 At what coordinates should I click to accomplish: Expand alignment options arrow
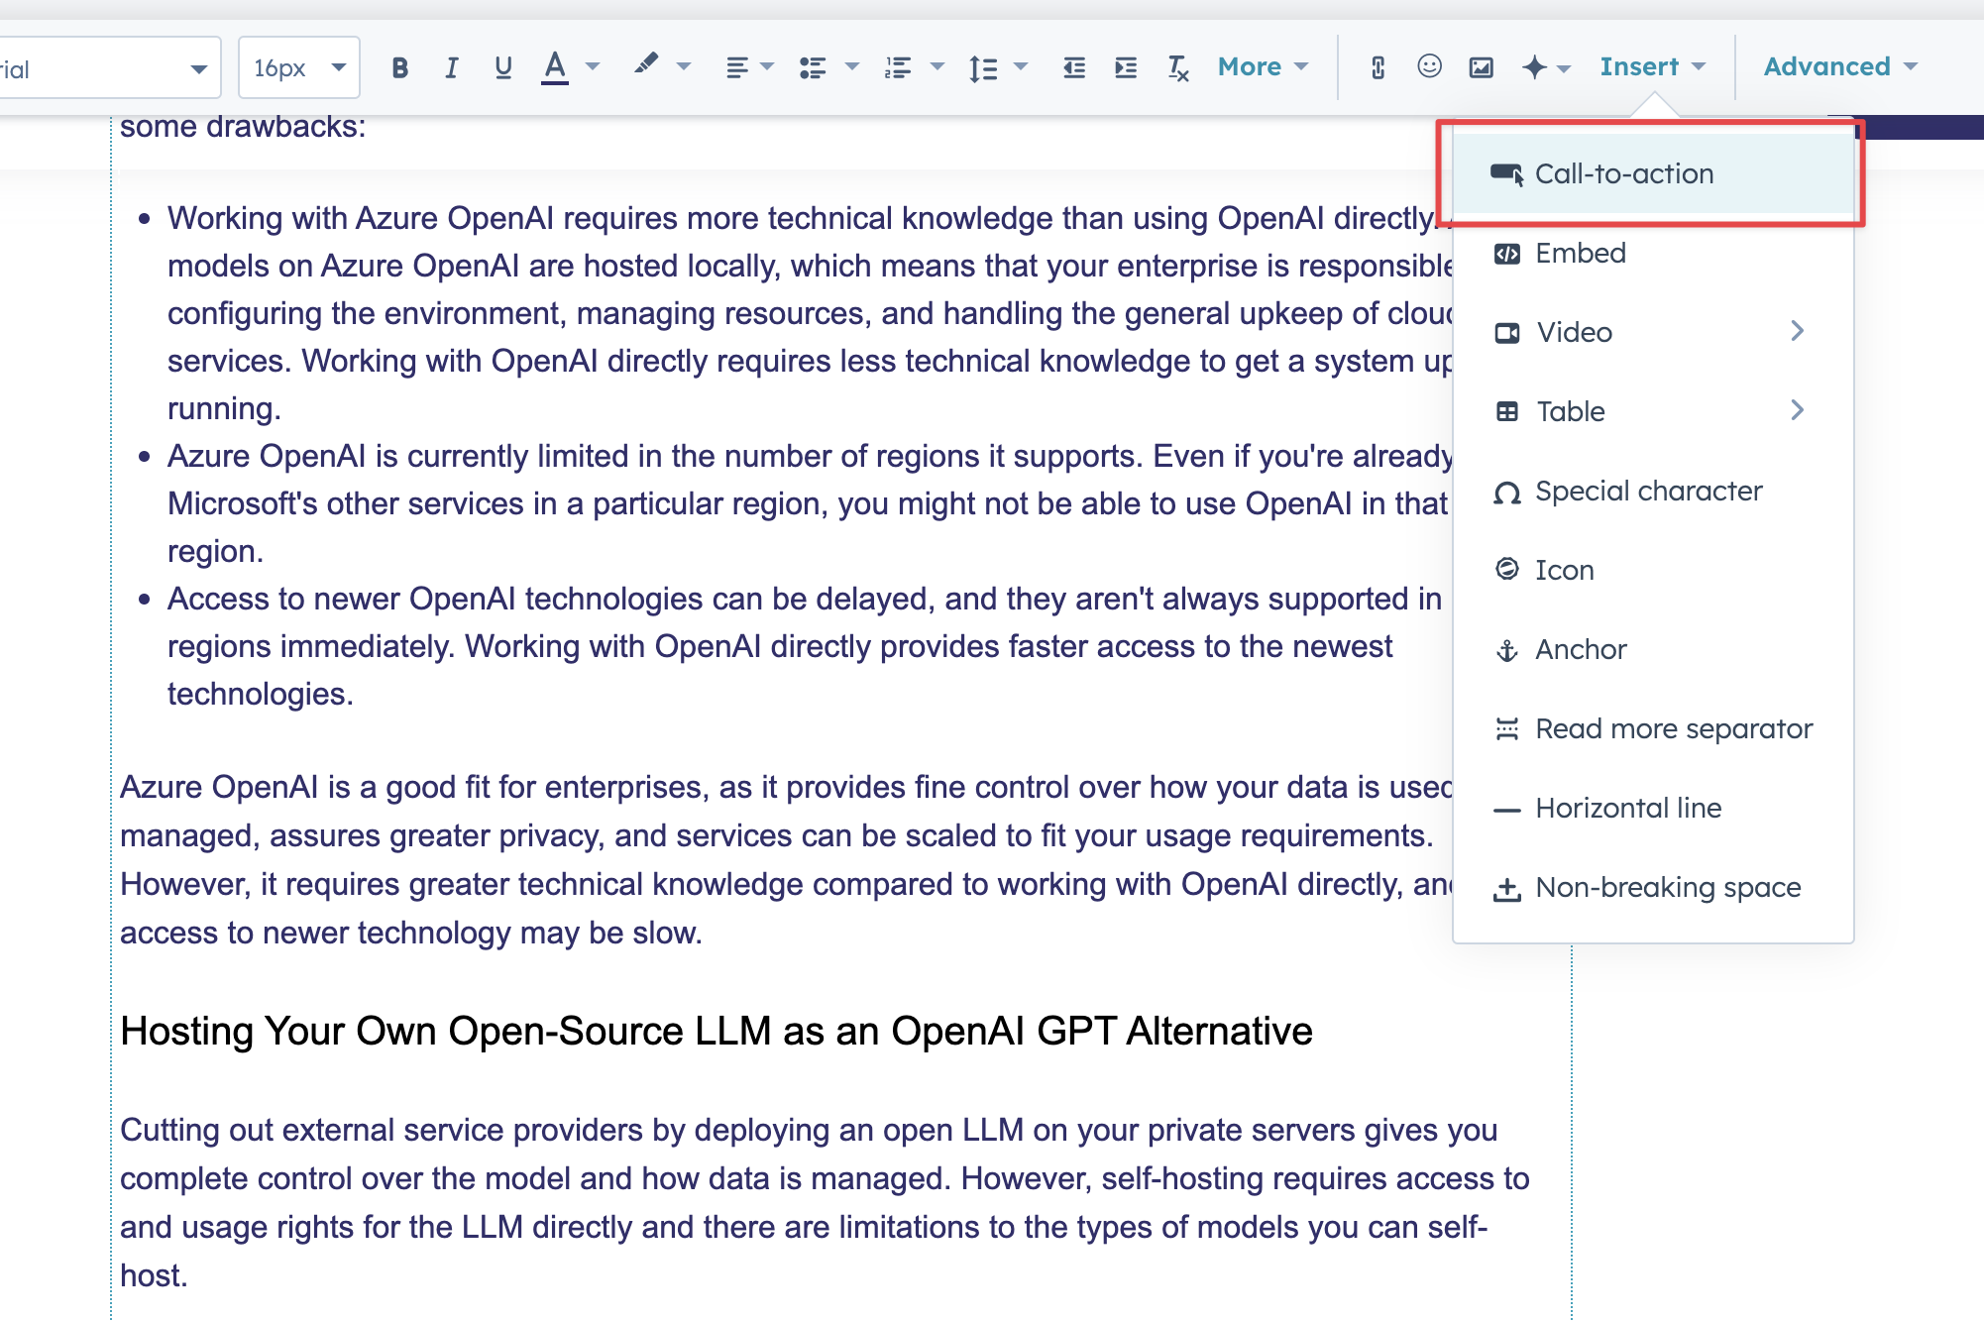[766, 66]
